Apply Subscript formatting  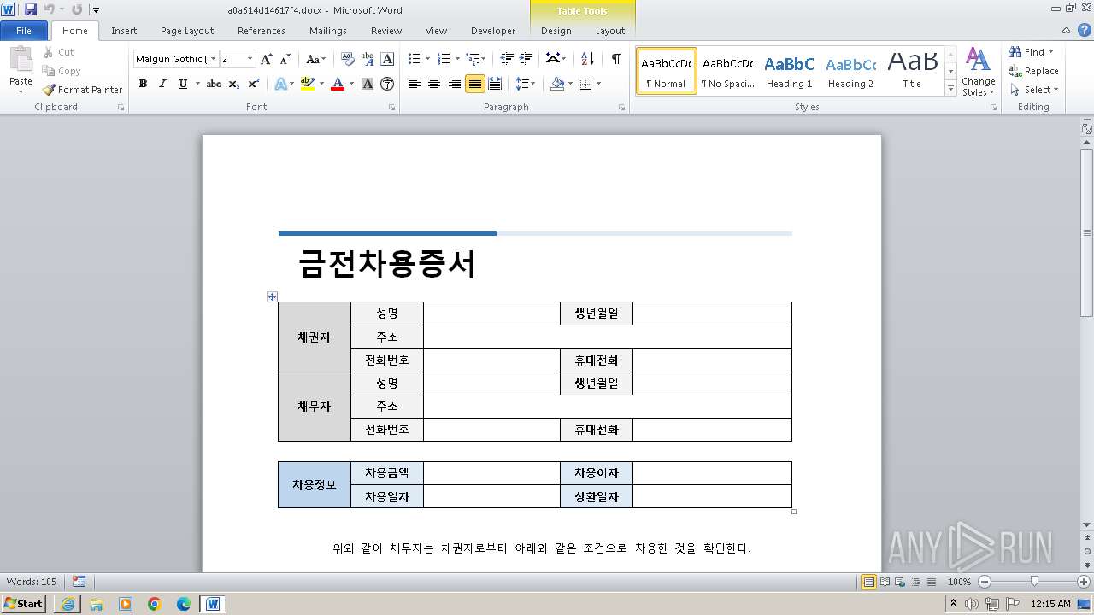pyautogui.click(x=234, y=84)
